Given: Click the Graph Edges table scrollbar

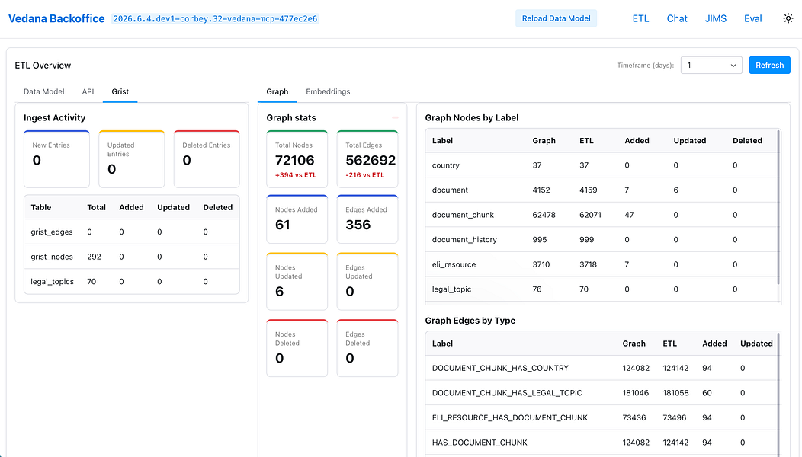Looking at the screenshot, I should pyautogui.click(x=778, y=394).
